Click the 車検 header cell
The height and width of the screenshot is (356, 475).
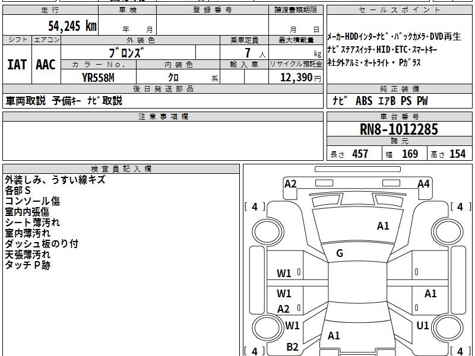click(128, 10)
